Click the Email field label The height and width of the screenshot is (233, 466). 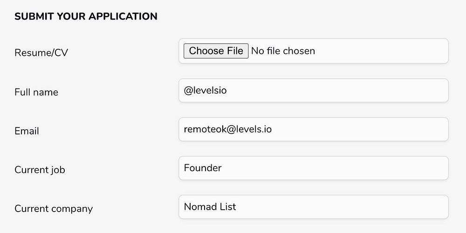(x=27, y=131)
